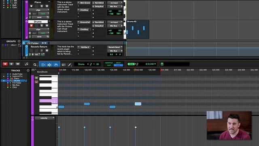The image size is (259, 146).
Task: Click the default note velocity value 80
Action: pos(98,64)
